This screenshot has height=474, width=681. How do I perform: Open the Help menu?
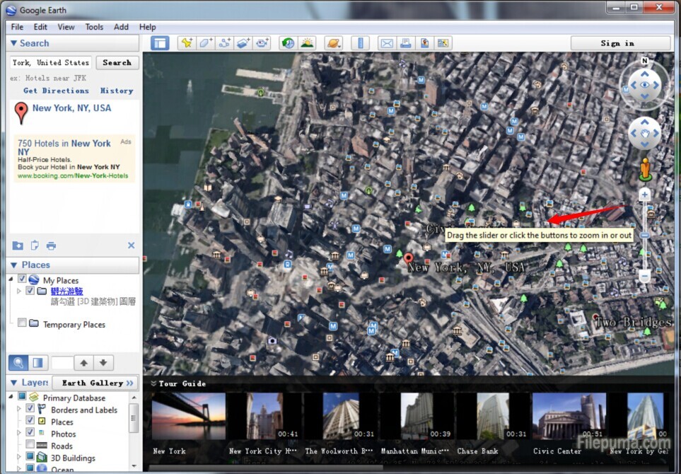(x=148, y=27)
